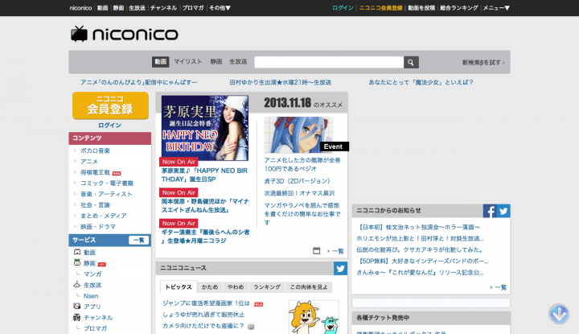Click the yellow ニコニコ会員登録 button
The width and height of the screenshot is (579, 334).
[x=110, y=105]
